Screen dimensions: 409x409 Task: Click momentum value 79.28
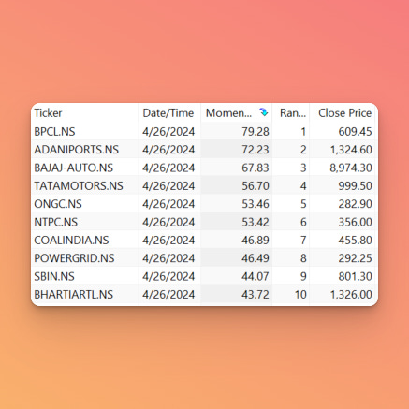[256, 132]
